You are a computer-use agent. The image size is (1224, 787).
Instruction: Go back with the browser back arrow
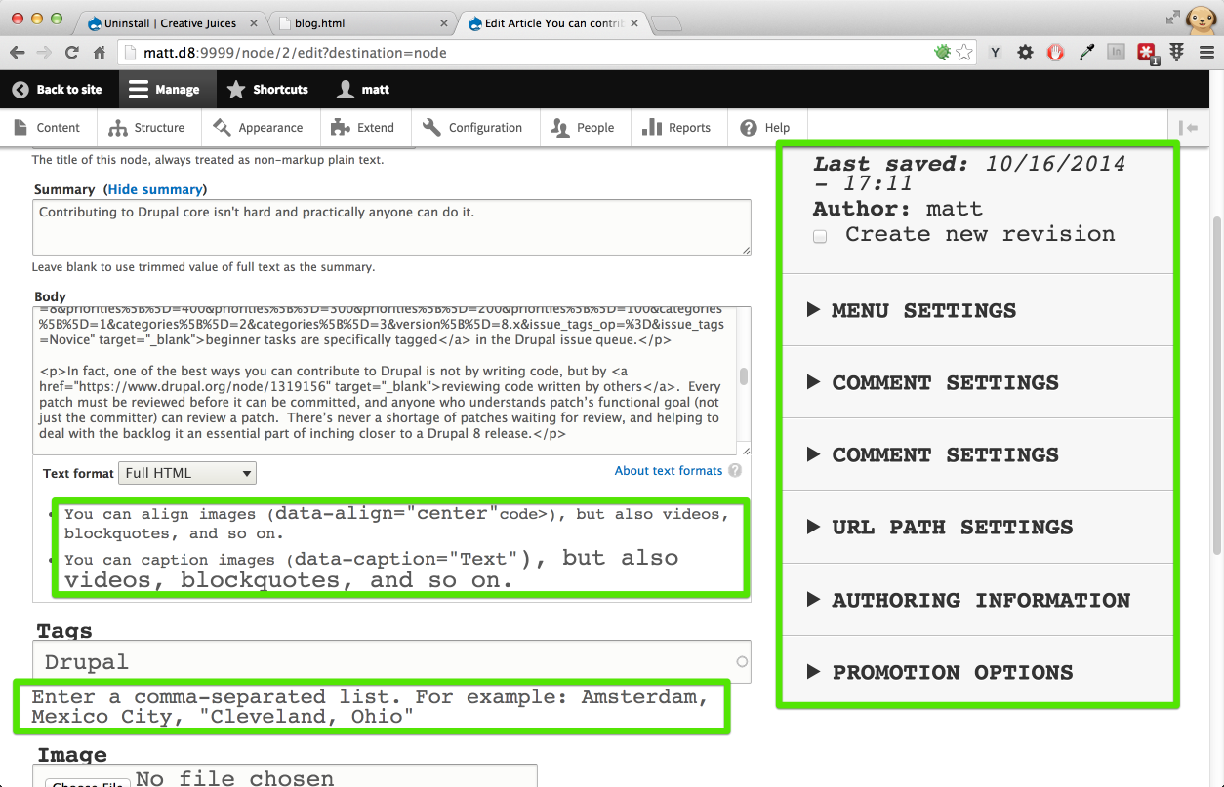(x=17, y=53)
